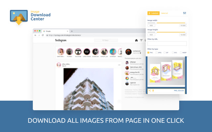Image resolution: width=212 pixels, height=132 pixels.
Task: Select the Google browser tab
Action: (x=56, y=31)
